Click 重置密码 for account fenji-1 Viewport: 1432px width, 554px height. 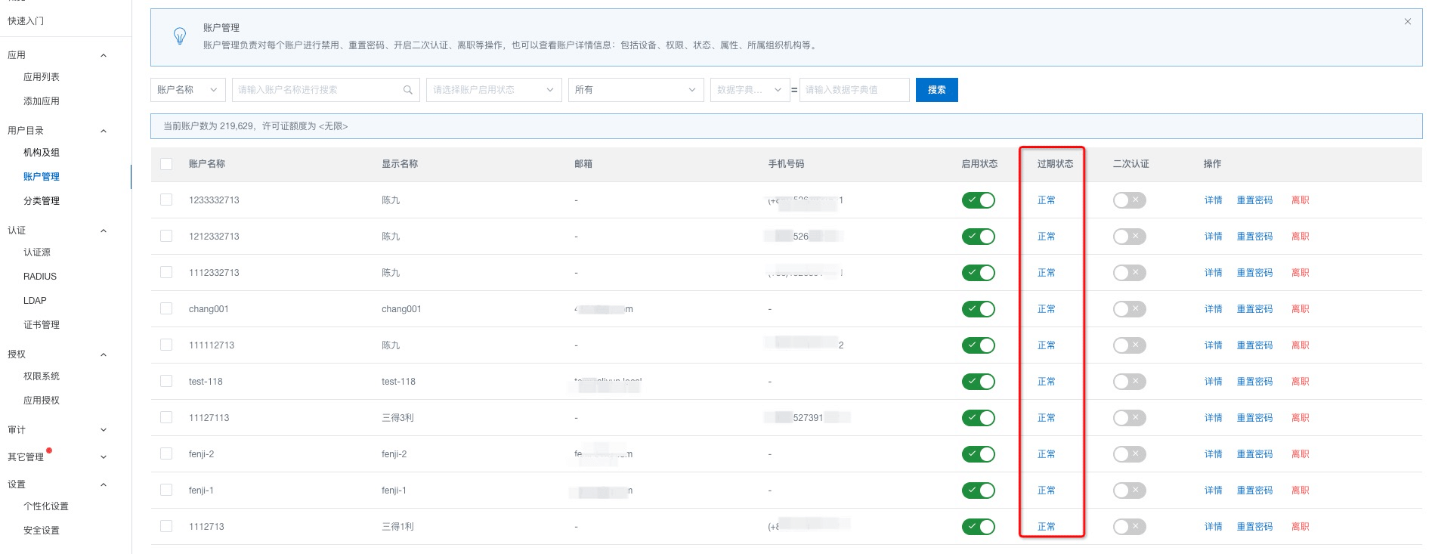click(1254, 491)
